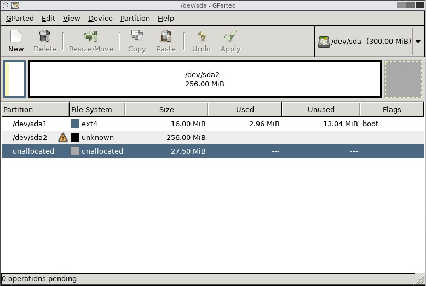This screenshot has width=426, height=286.
Task: Click the GParted app icon in title bar
Action: click(15, 5)
